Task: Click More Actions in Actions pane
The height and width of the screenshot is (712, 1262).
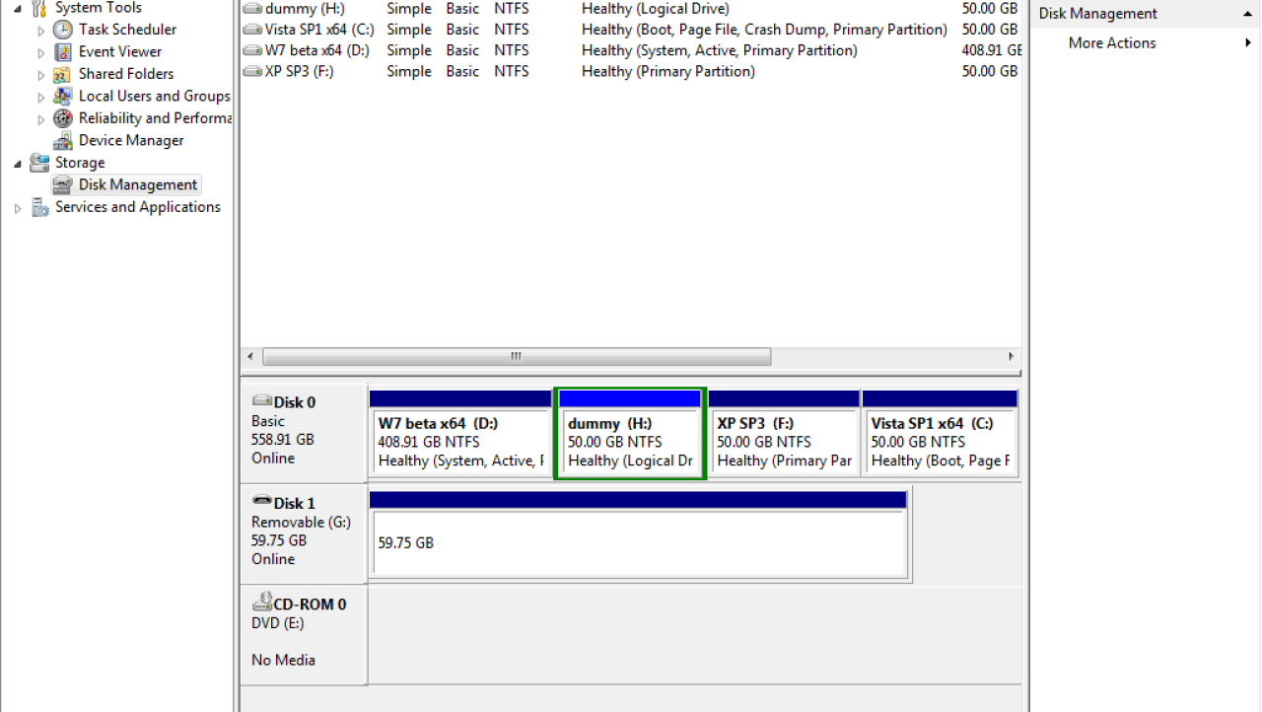Action: pos(1112,43)
